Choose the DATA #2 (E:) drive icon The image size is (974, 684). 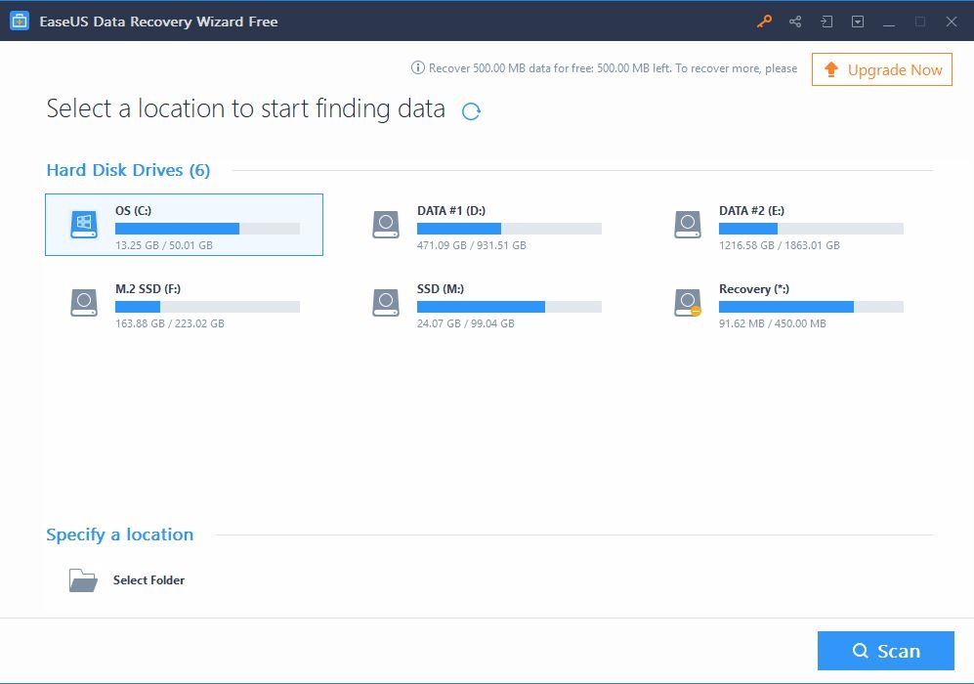[688, 225]
